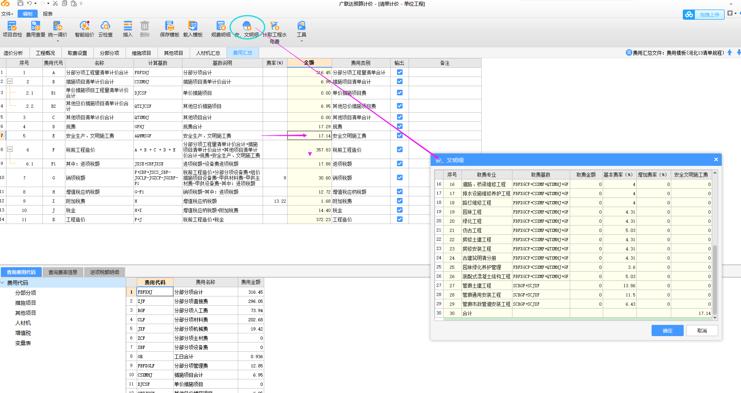Select the 编制 ribbon tab
Screen dimensions: 741x393
[28, 14]
